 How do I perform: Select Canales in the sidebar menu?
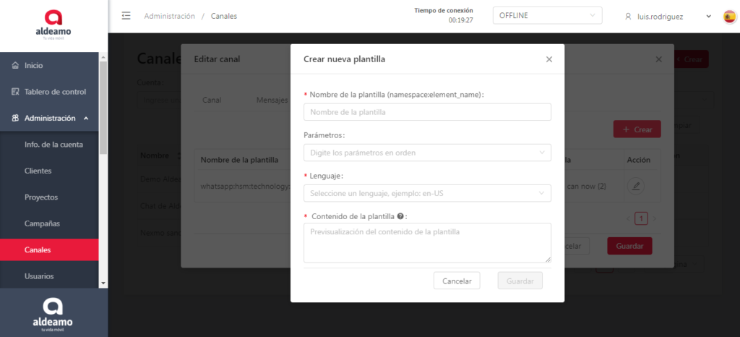(x=38, y=249)
